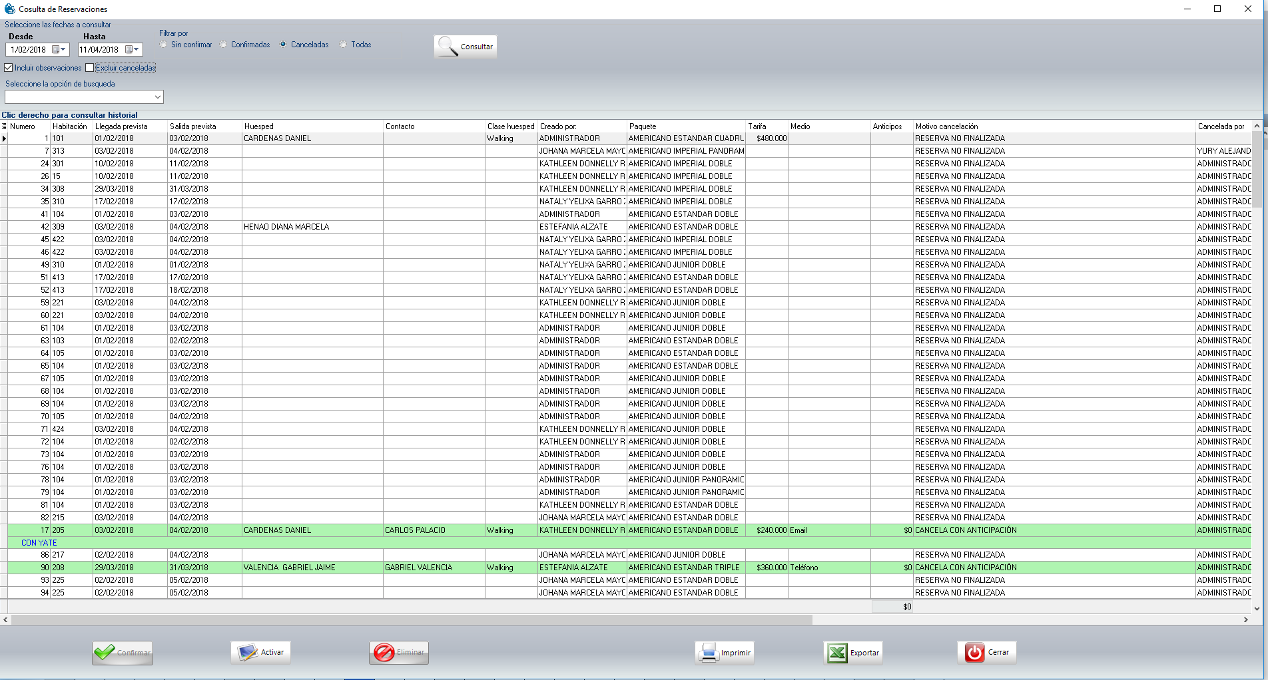1268x680 pixels.
Task: Expand the search option dropdown
Action: pos(157,97)
